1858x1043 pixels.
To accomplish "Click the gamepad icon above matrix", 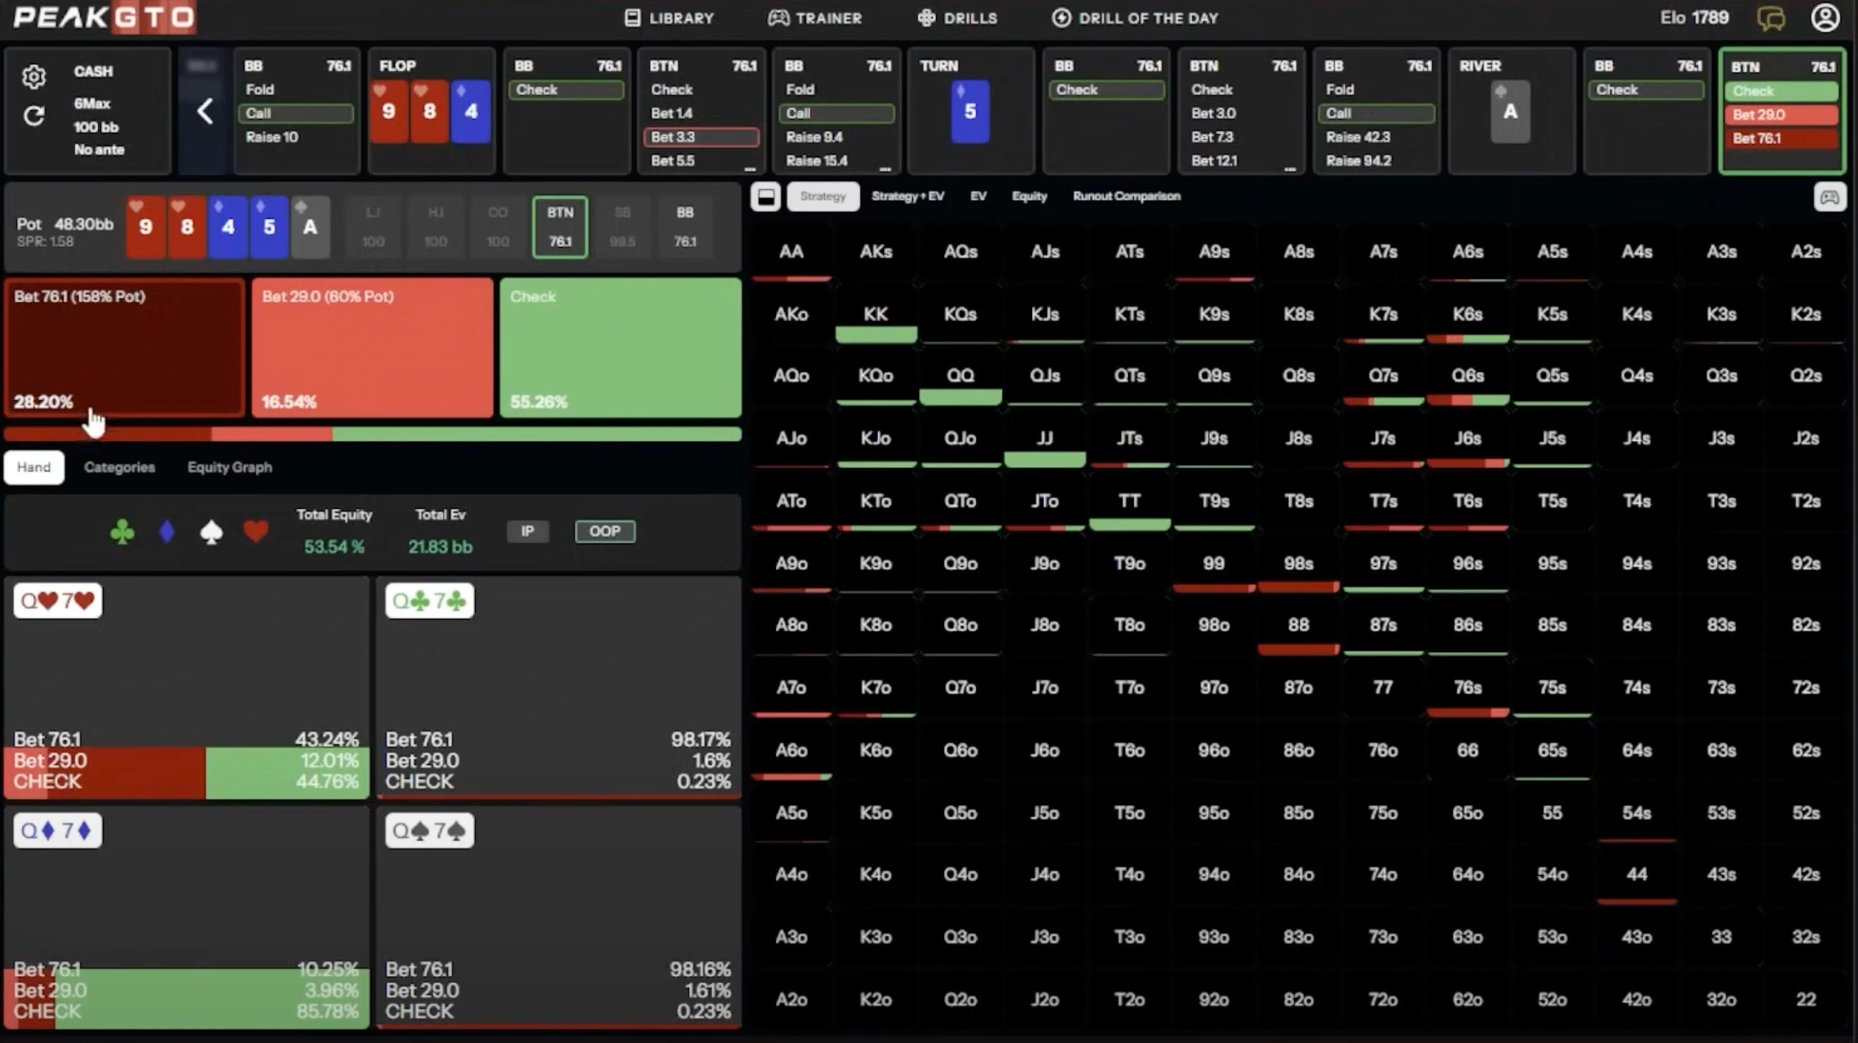I will coord(1829,197).
